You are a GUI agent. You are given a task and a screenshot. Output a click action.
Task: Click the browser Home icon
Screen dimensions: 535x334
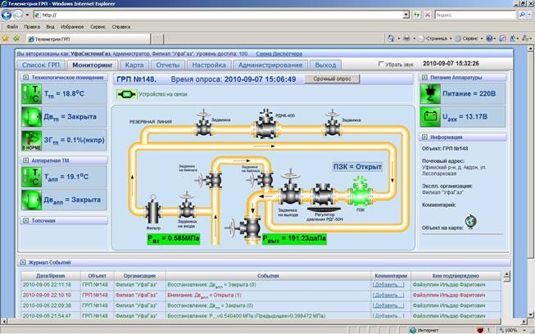[391, 38]
